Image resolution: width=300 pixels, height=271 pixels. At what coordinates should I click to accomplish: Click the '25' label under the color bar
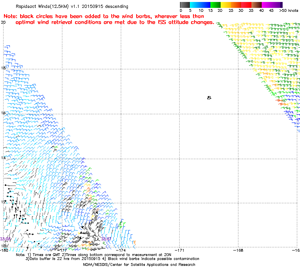click(x=231, y=11)
